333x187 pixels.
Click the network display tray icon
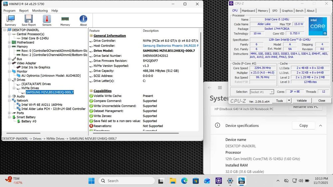pos(294,181)
